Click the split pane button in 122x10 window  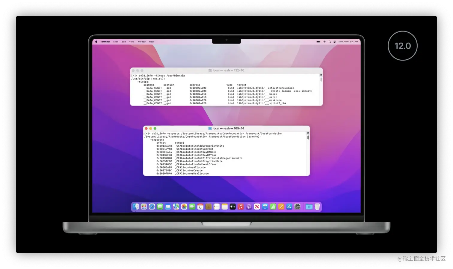(x=321, y=75)
